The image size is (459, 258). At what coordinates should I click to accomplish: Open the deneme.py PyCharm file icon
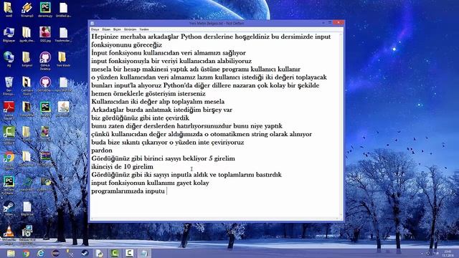click(x=45, y=10)
